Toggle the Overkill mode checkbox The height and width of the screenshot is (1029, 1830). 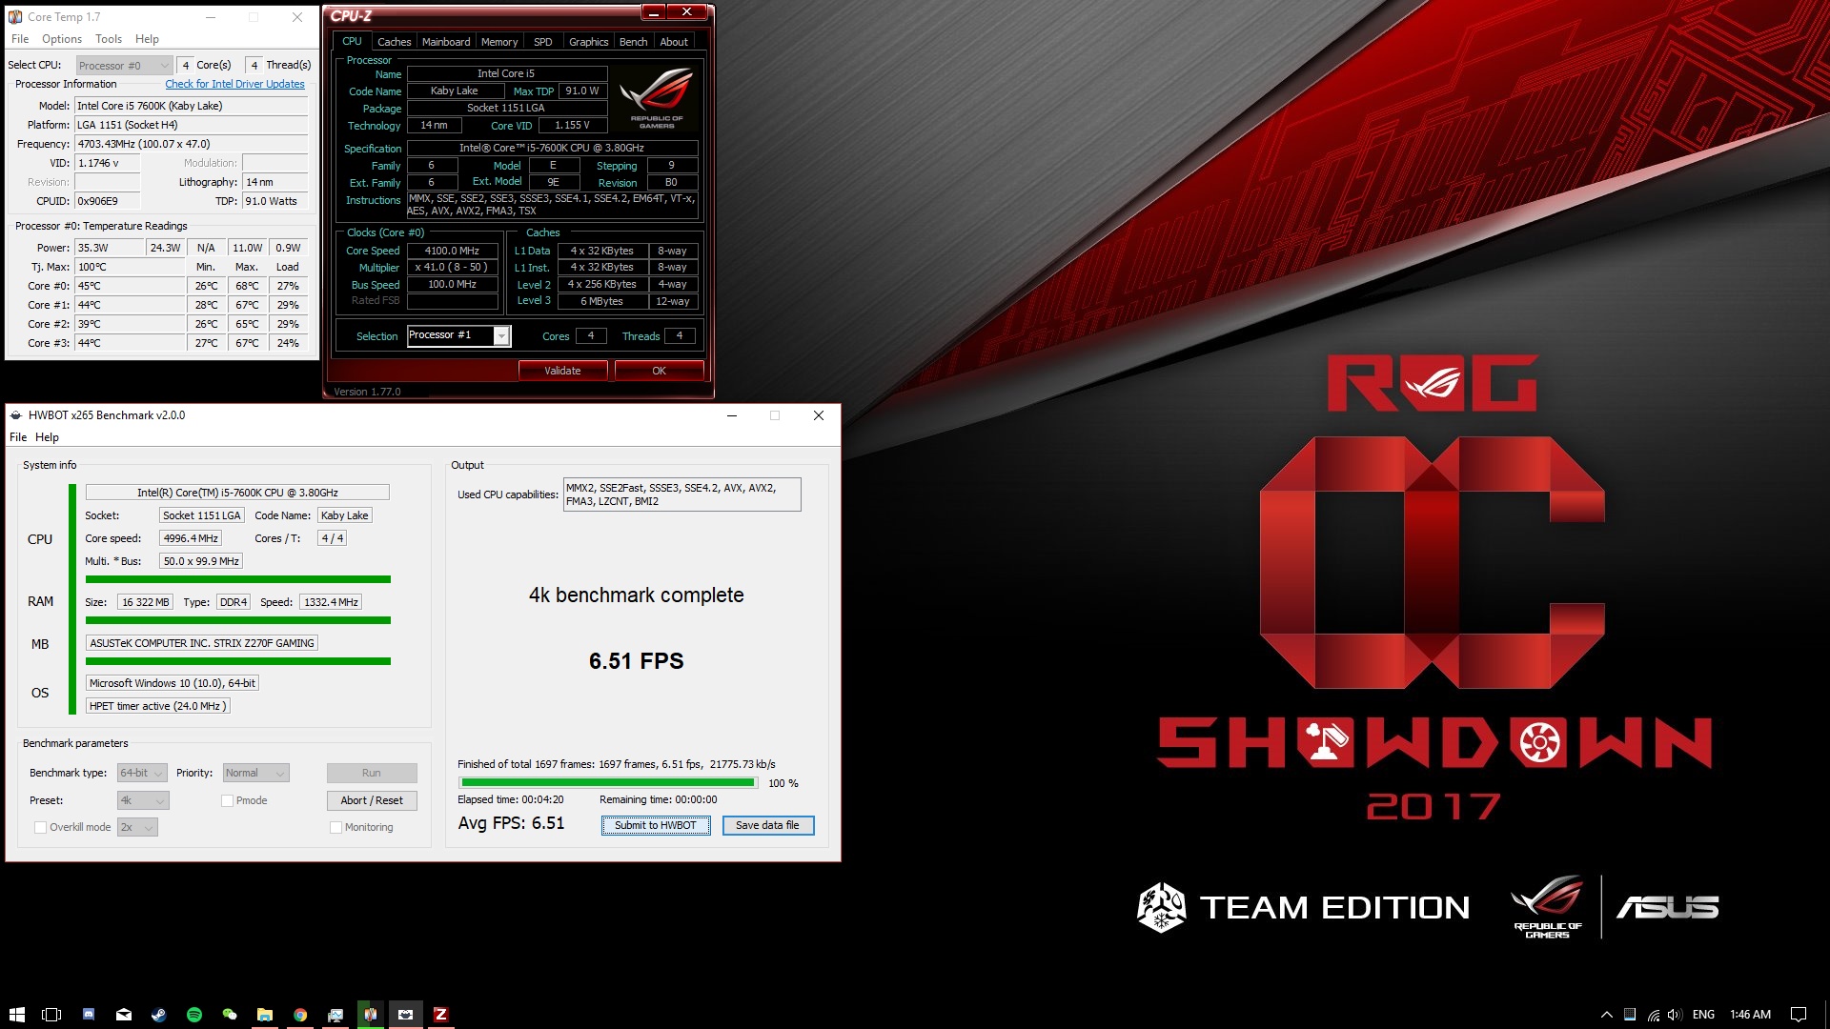tap(40, 827)
